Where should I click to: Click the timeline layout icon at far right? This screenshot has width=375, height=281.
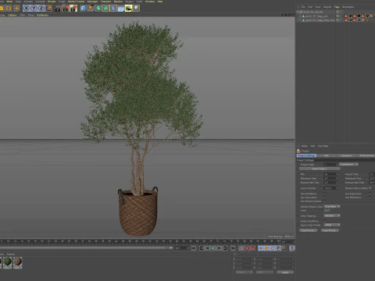(x=292, y=248)
